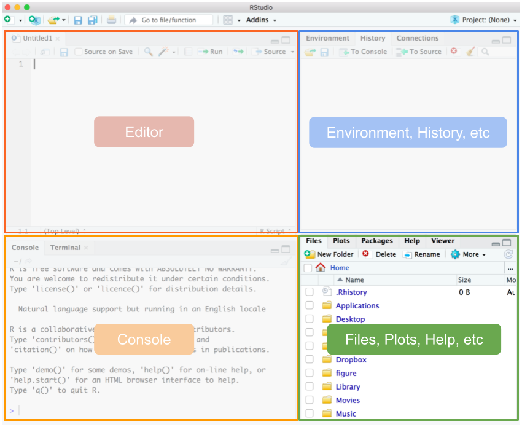The image size is (522, 427).
Task: Toggle the select-all files checkbox beside Home
Action: (308, 268)
